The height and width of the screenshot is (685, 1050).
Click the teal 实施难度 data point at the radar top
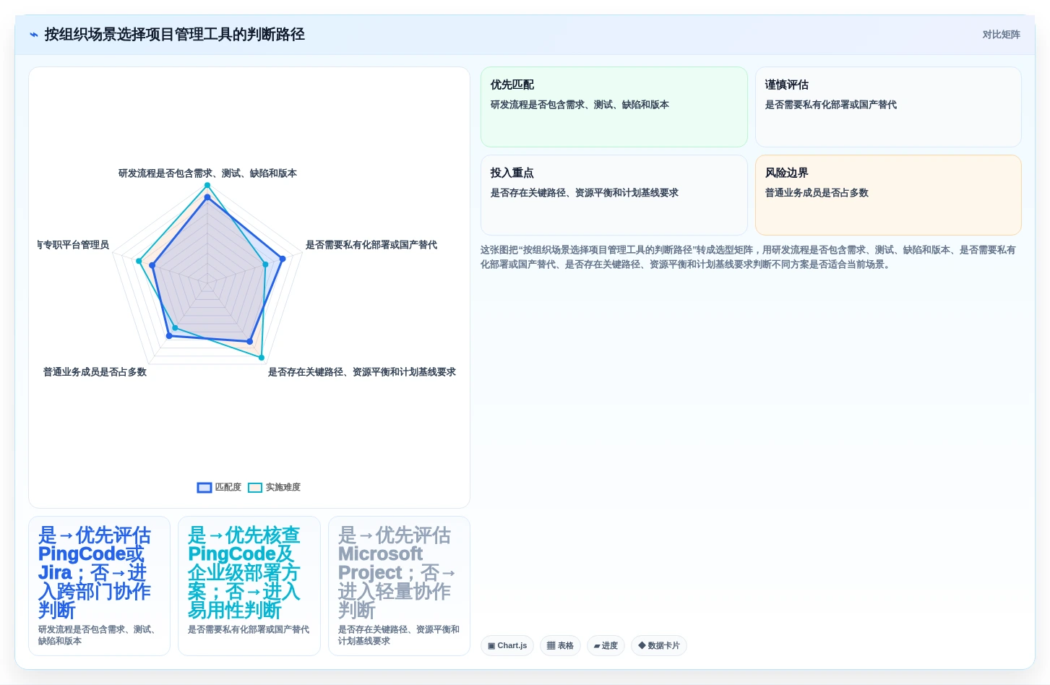[x=207, y=185]
